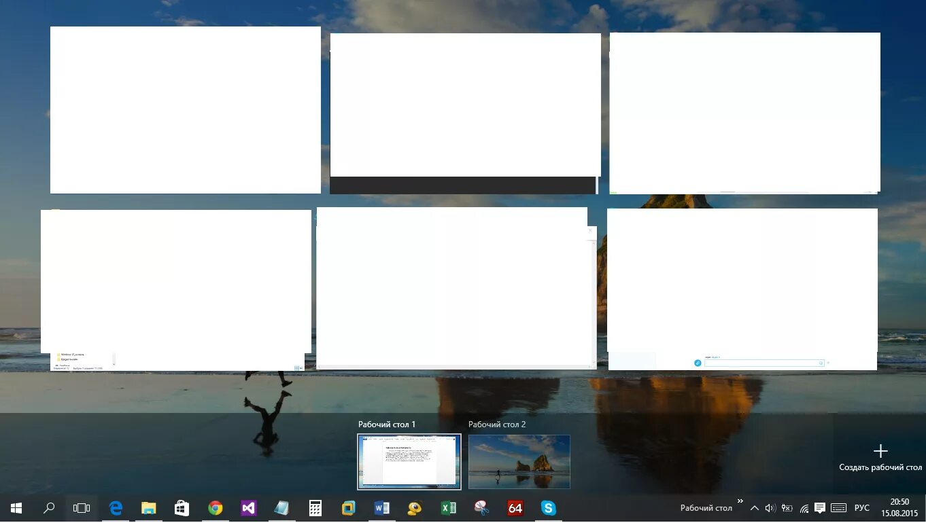Open taskbar search magnifier
This screenshot has height=523, width=926.
point(49,507)
